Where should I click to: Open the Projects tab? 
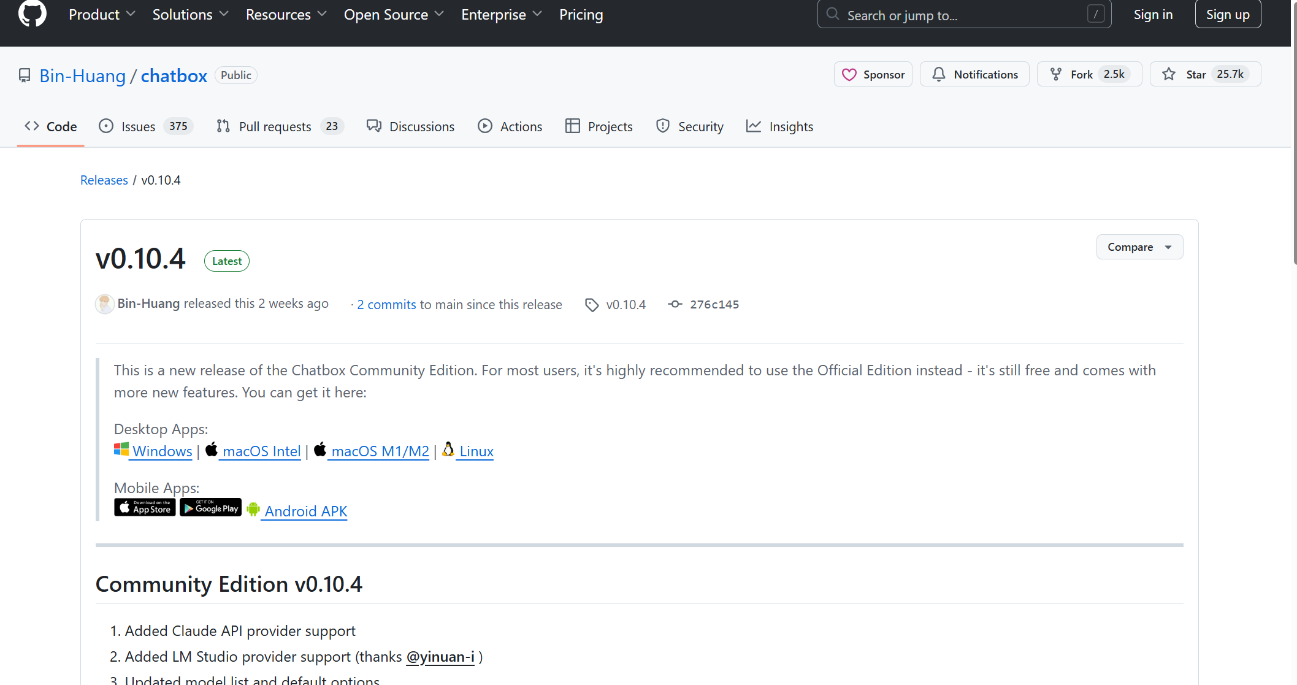[599, 126]
